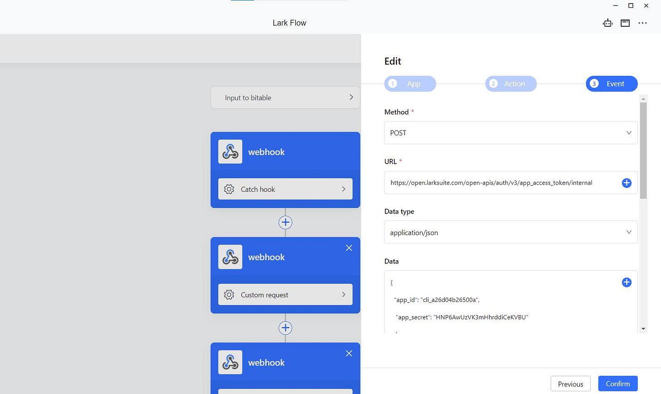Add a step after the Catch hook node
661x394 pixels.
click(285, 222)
